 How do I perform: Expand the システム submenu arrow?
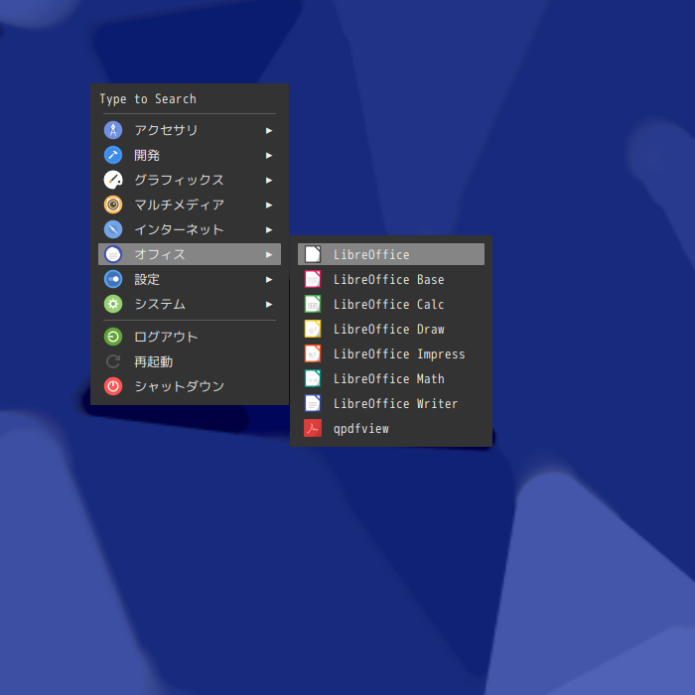pyautogui.click(x=269, y=304)
